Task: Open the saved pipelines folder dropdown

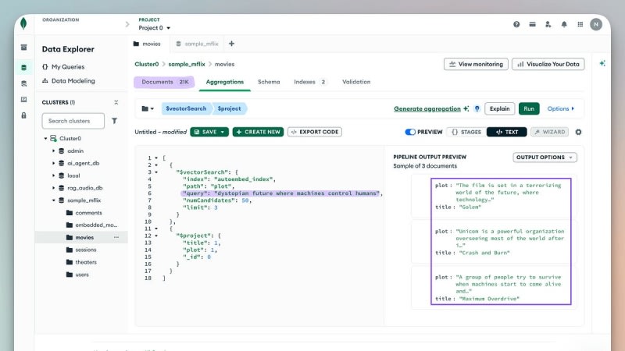Action: (148, 108)
